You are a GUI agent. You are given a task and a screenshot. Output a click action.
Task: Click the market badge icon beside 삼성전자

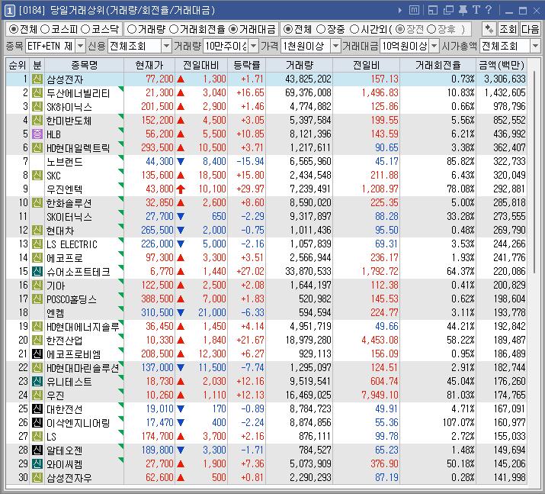pos(37,79)
